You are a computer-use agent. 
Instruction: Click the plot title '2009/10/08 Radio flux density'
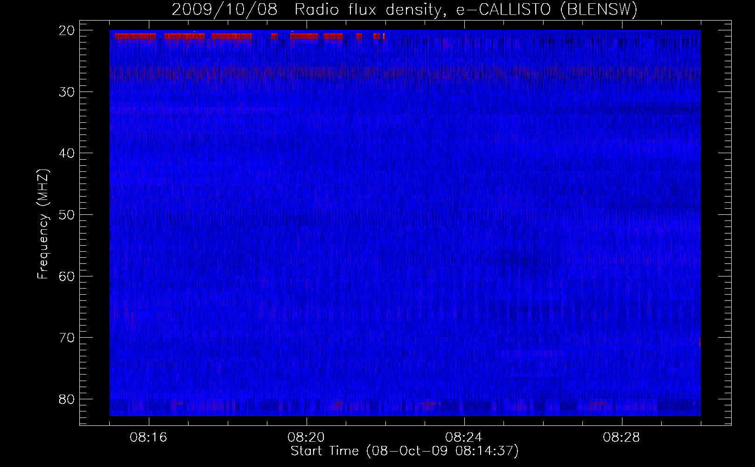point(405,9)
